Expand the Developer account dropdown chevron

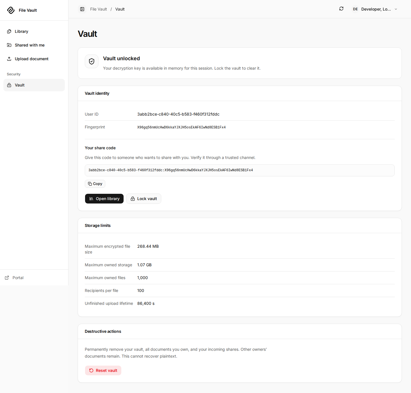pyautogui.click(x=396, y=9)
